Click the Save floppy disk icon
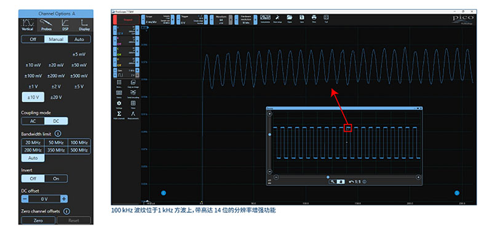 tap(301, 18)
